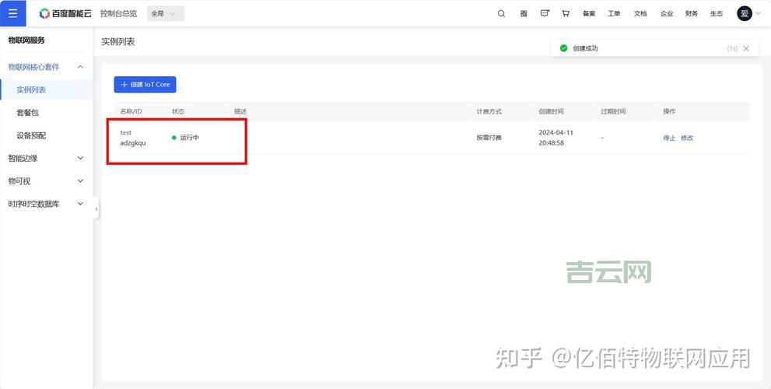
Task: Open the 企业 menu
Action: pyautogui.click(x=667, y=14)
